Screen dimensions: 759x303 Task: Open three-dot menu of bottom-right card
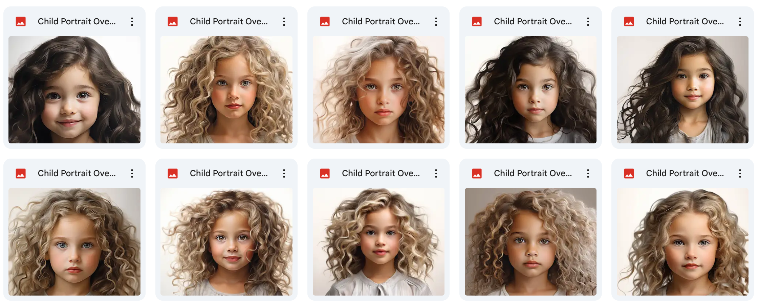tap(740, 173)
